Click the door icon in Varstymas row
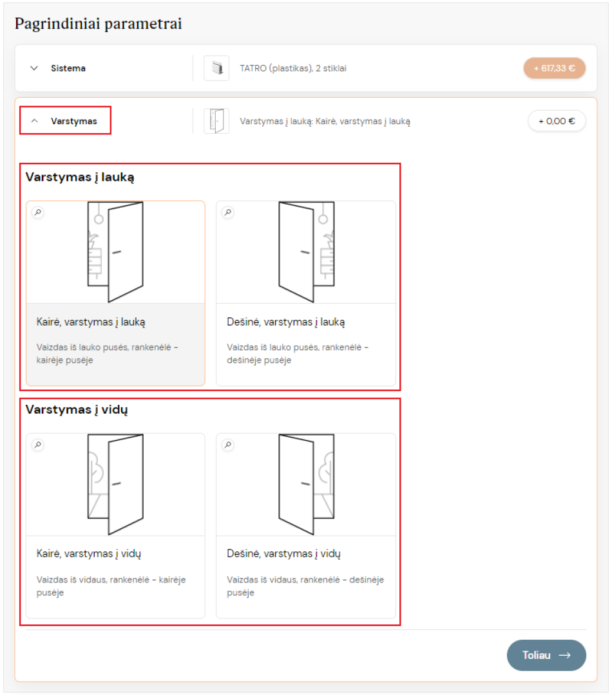 pos(216,121)
